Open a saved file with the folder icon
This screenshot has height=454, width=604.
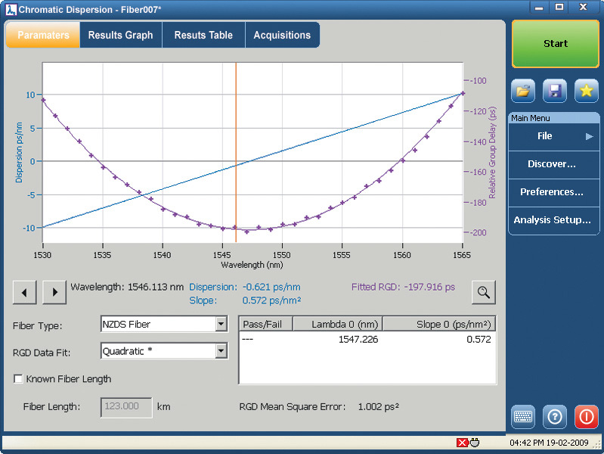[523, 91]
